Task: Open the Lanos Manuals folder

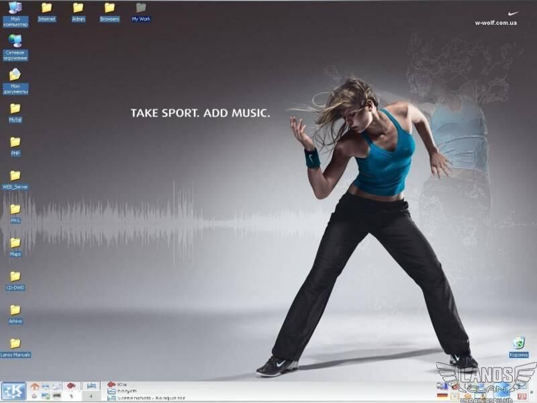Action: click(15, 344)
